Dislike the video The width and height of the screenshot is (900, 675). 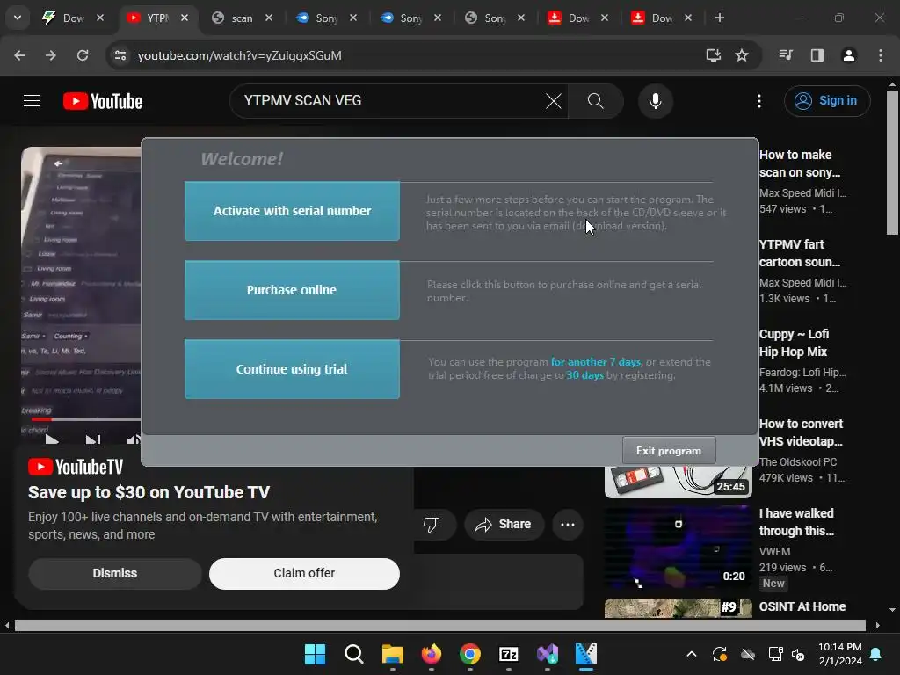click(432, 524)
